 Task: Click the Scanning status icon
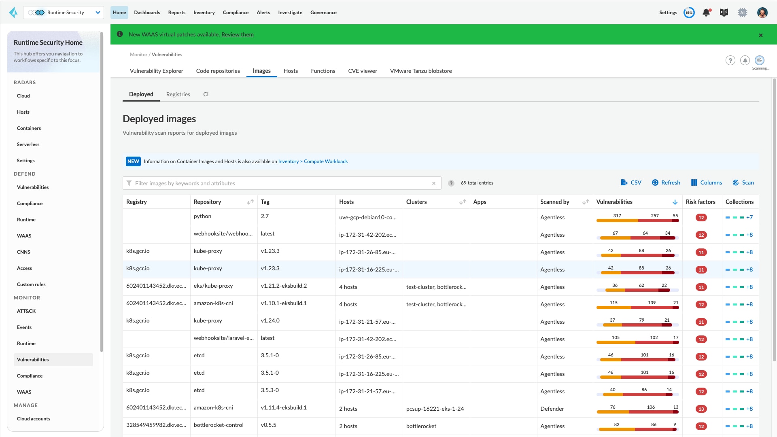click(x=760, y=60)
